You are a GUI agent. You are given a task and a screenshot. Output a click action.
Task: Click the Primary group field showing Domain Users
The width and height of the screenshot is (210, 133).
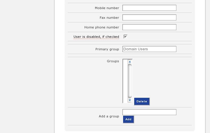tap(149, 49)
